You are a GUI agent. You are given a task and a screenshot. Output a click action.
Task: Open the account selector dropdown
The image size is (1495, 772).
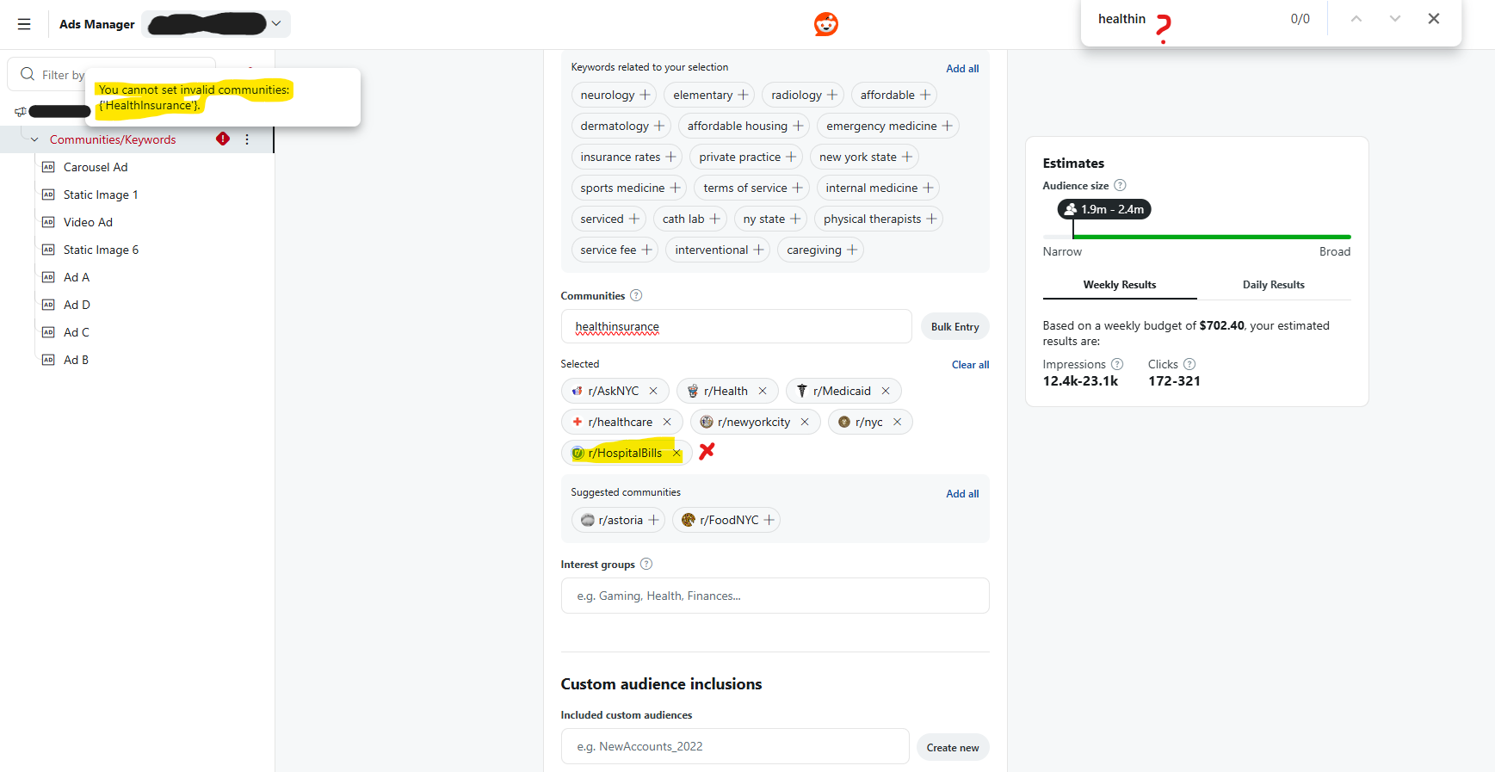pyautogui.click(x=216, y=24)
